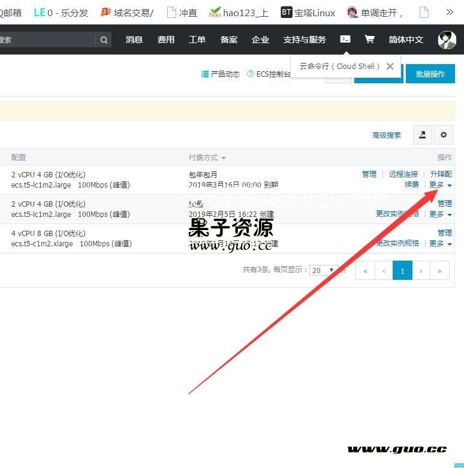
Task: Expand 更多 dropdown for third instance
Action: point(440,243)
